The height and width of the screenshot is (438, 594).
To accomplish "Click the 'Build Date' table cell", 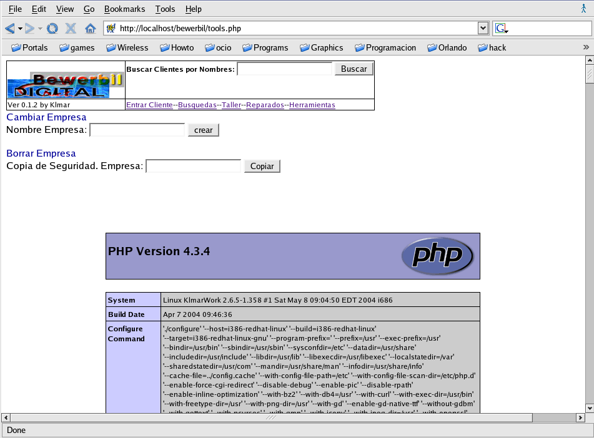I will pos(133,314).
